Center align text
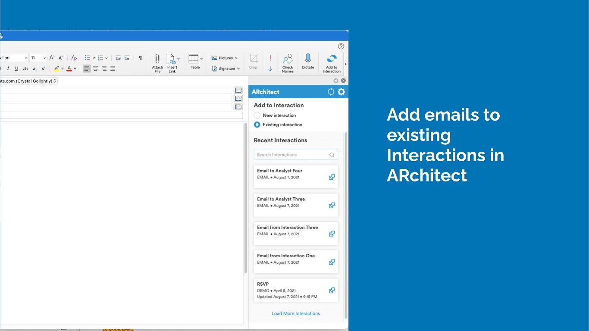Screen dimensions: 589x331 tap(95, 69)
